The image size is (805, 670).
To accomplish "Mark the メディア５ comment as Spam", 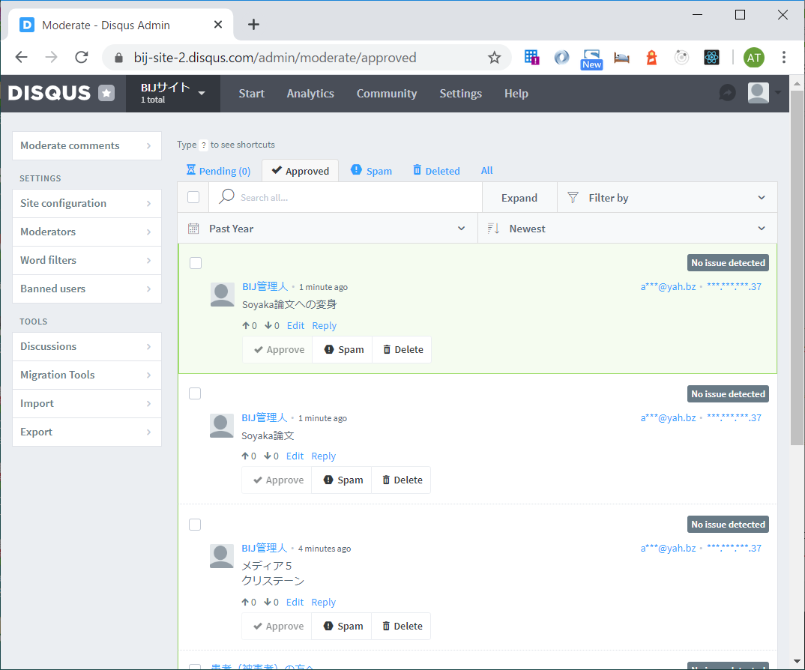I will pyautogui.click(x=343, y=626).
